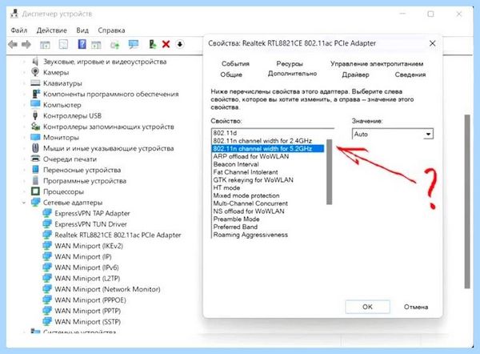Viewport: 480px width, 354px height.
Task: Open the View menu (Вид)
Action: point(82,30)
